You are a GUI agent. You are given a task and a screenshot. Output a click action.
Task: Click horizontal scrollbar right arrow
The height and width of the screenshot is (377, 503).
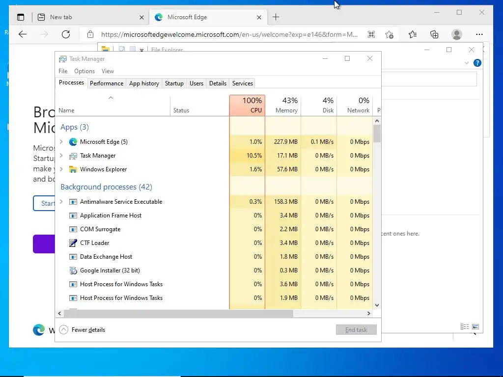(x=369, y=313)
